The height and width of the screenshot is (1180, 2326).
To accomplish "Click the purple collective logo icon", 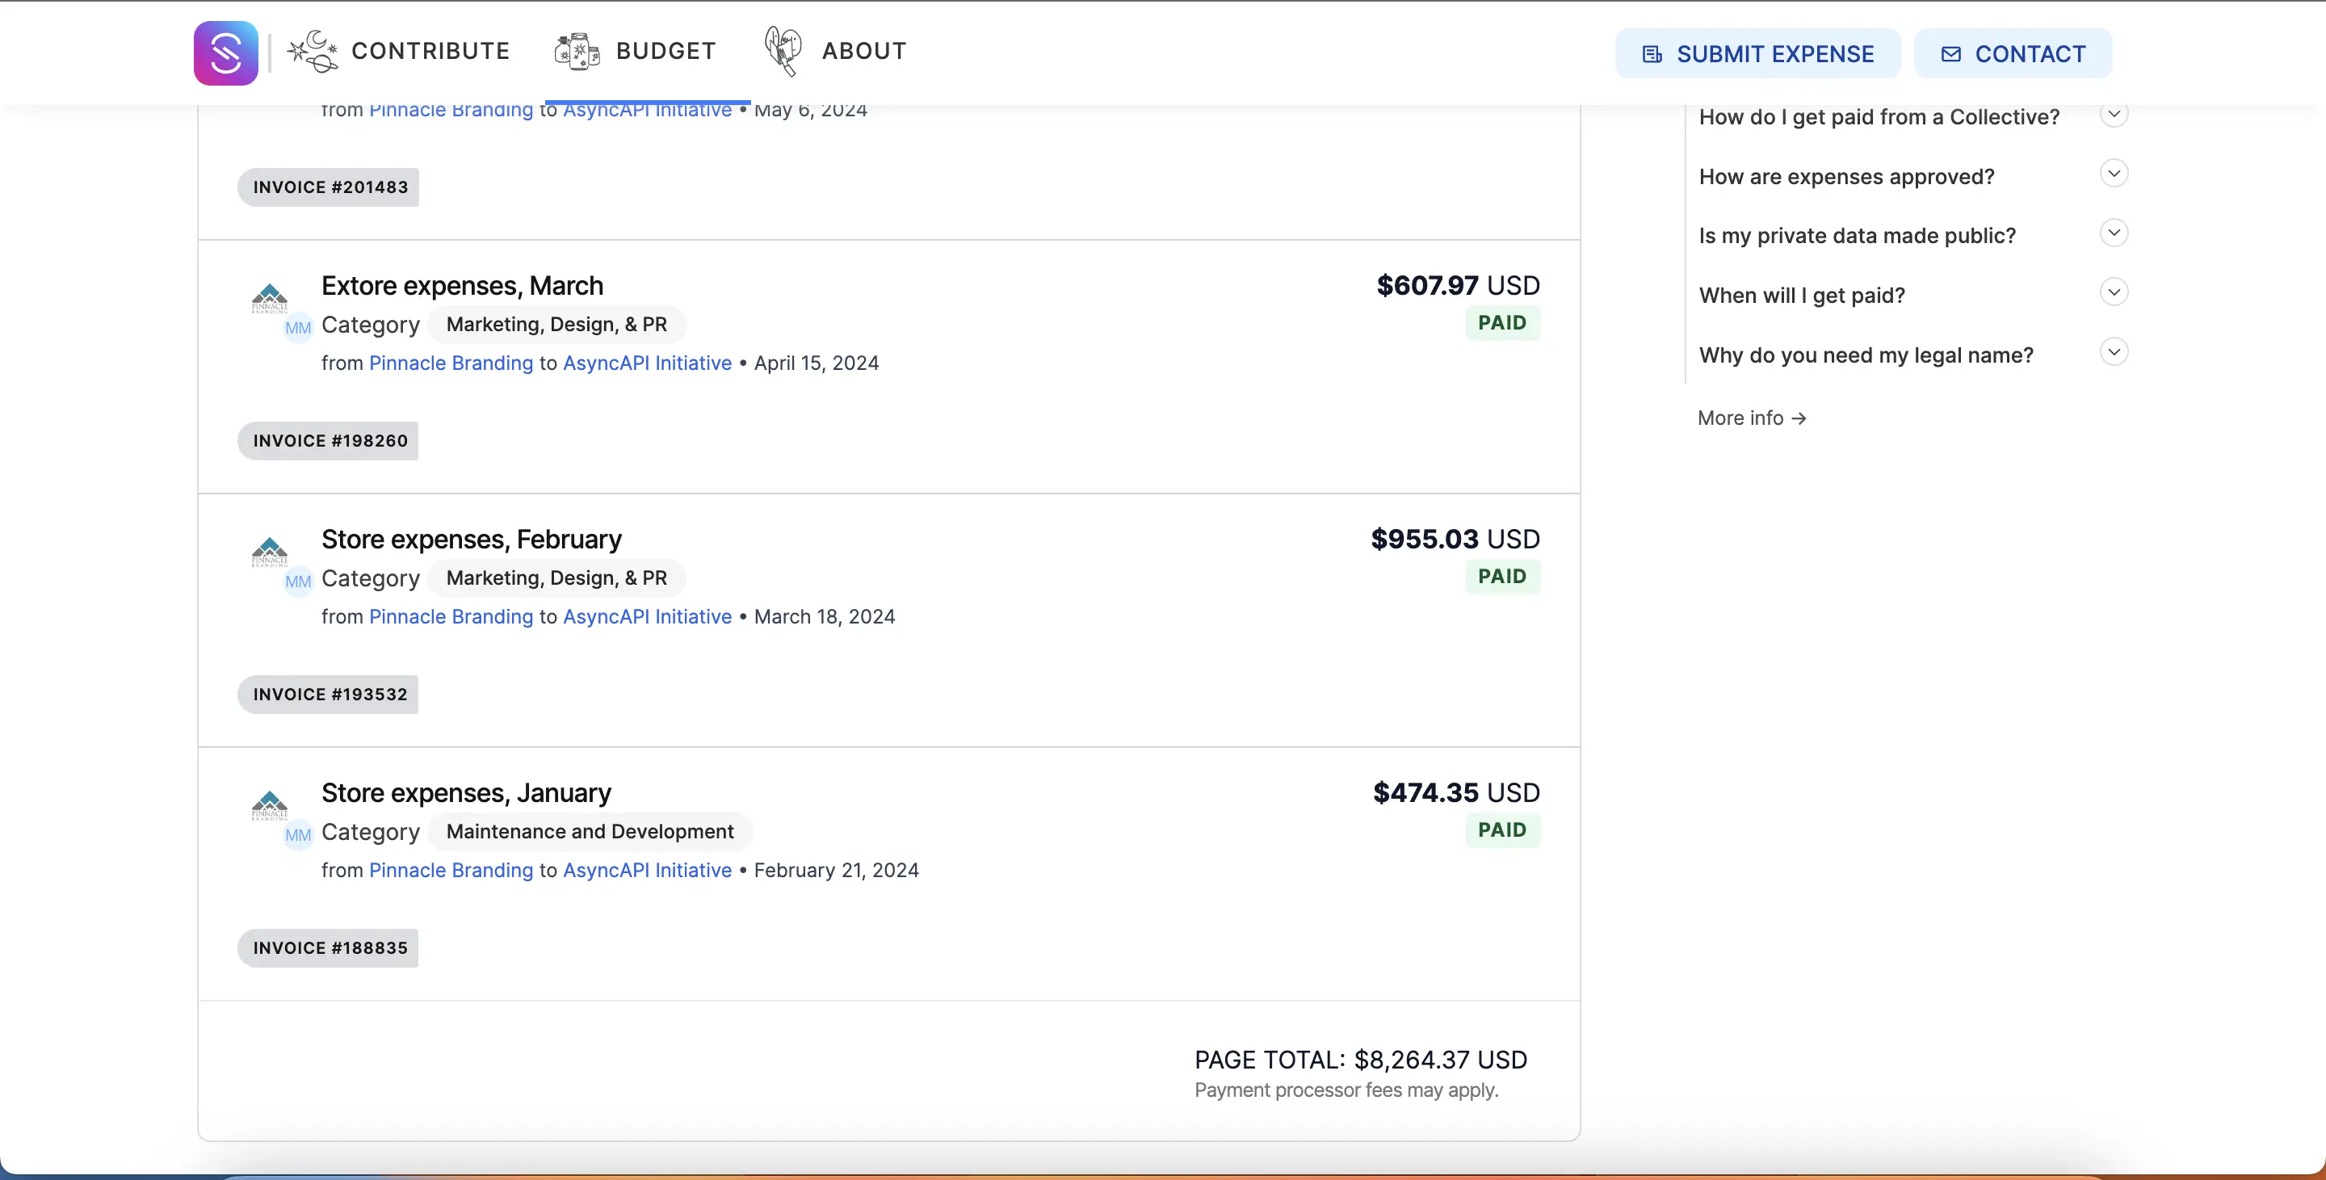I will pyautogui.click(x=226, y=53).
